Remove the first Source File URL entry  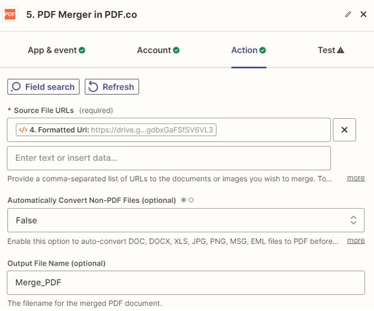tap(344, 130)
